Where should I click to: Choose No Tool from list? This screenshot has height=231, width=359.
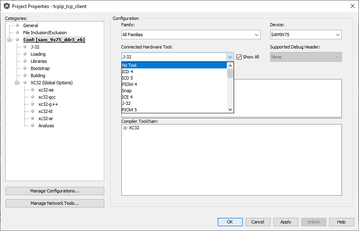tap(174, 65)
